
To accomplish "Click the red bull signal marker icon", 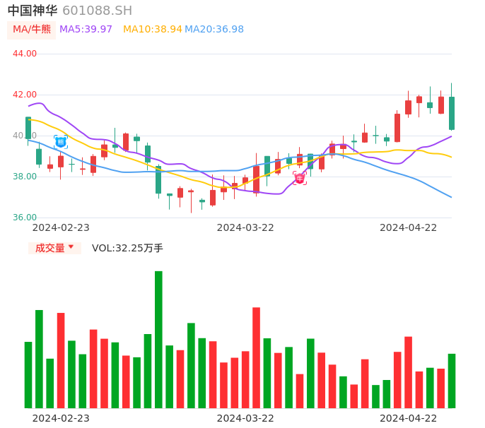I will coord(300,178).
